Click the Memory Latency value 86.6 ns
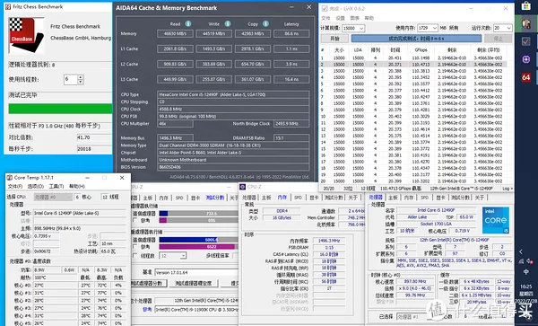 pyautogui.click(x=291, y=33)
